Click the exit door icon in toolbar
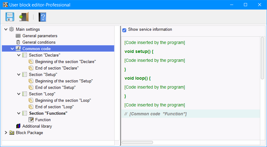 [x=24, y=17]
